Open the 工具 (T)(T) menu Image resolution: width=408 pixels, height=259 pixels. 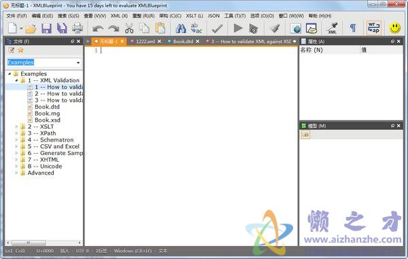[235, 16]
